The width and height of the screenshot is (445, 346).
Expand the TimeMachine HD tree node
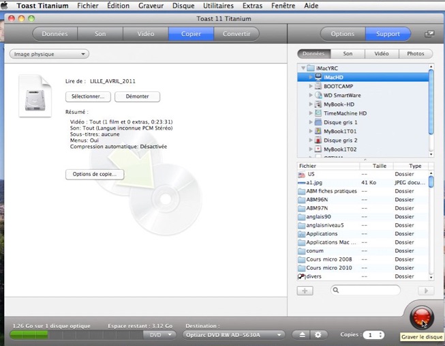pyautogui.click(x=311, y=113)
